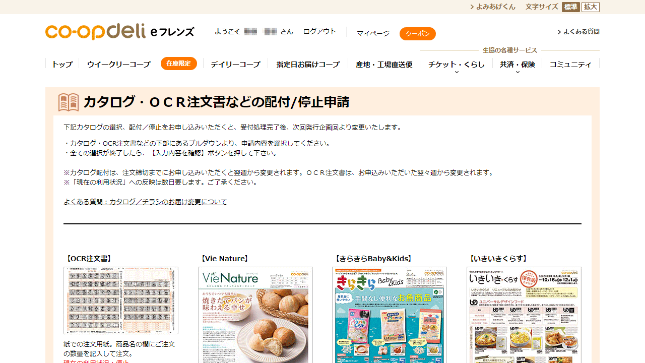Set text size to 拡大

(591, 7)
